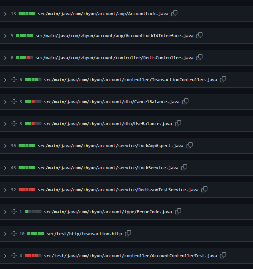Viewport: 253px width, 269px height.
Task: Click change count 10 on transaction.http
Action: point(22,234)
